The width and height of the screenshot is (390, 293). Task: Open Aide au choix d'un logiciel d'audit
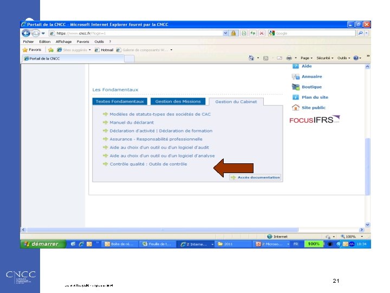point(159,147)
